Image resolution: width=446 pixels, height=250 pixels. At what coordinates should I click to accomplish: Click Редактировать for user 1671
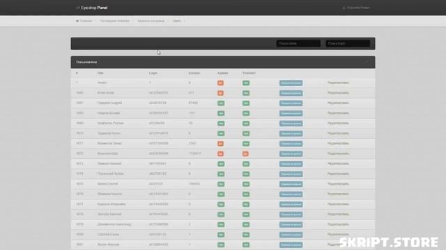click(x=338, y=144)
